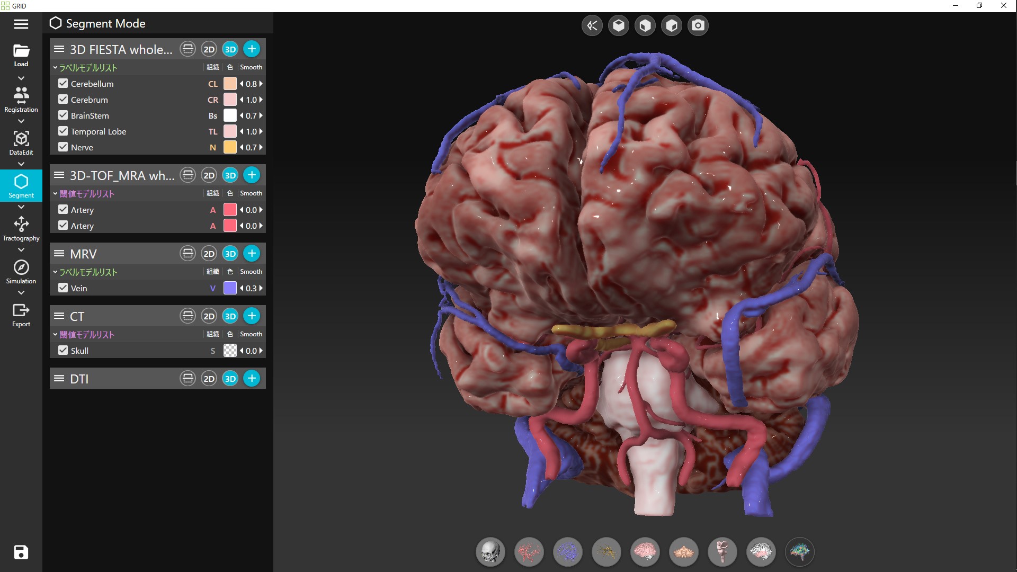This screenshot has height=572, width=1017.
Task: Expand the chevron below DataEdit
Action: coord(21,164)
